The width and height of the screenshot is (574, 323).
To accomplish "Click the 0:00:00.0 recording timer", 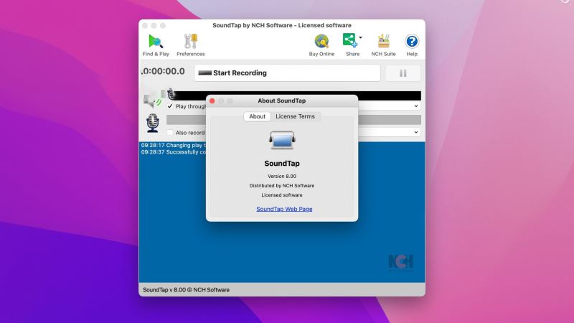I will 164,71.
